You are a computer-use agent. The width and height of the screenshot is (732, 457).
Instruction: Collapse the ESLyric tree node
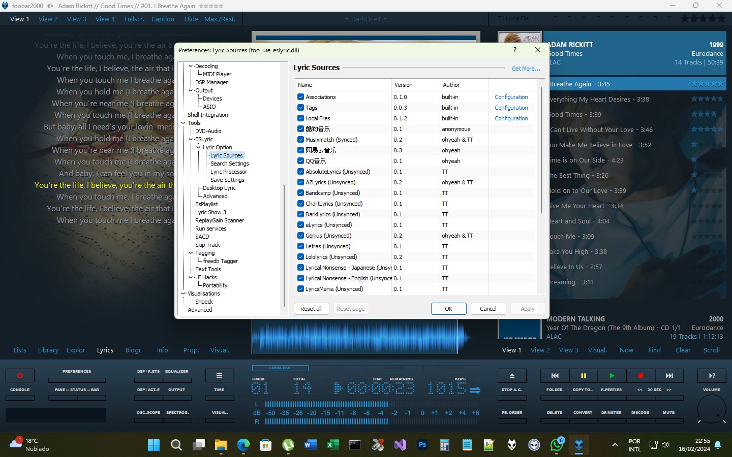coord(191,139)
